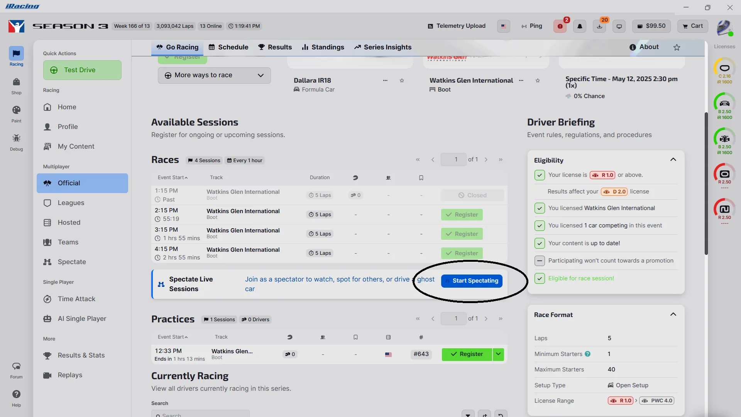Toggle Eligible for race session checkbox
The height and width of the screenshot is (417, 741).
[540, 278]
